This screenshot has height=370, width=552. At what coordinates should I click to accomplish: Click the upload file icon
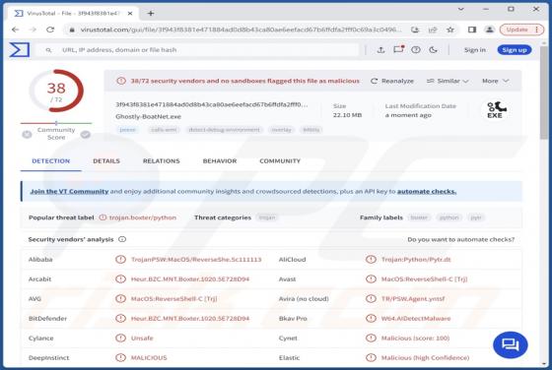[380, 50]
